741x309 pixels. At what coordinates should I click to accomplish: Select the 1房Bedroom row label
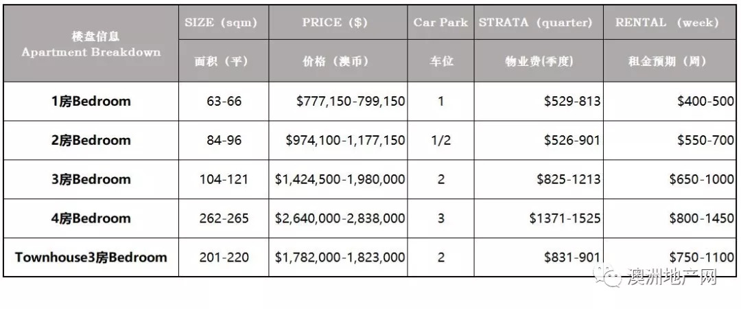(x=91, y=102)
